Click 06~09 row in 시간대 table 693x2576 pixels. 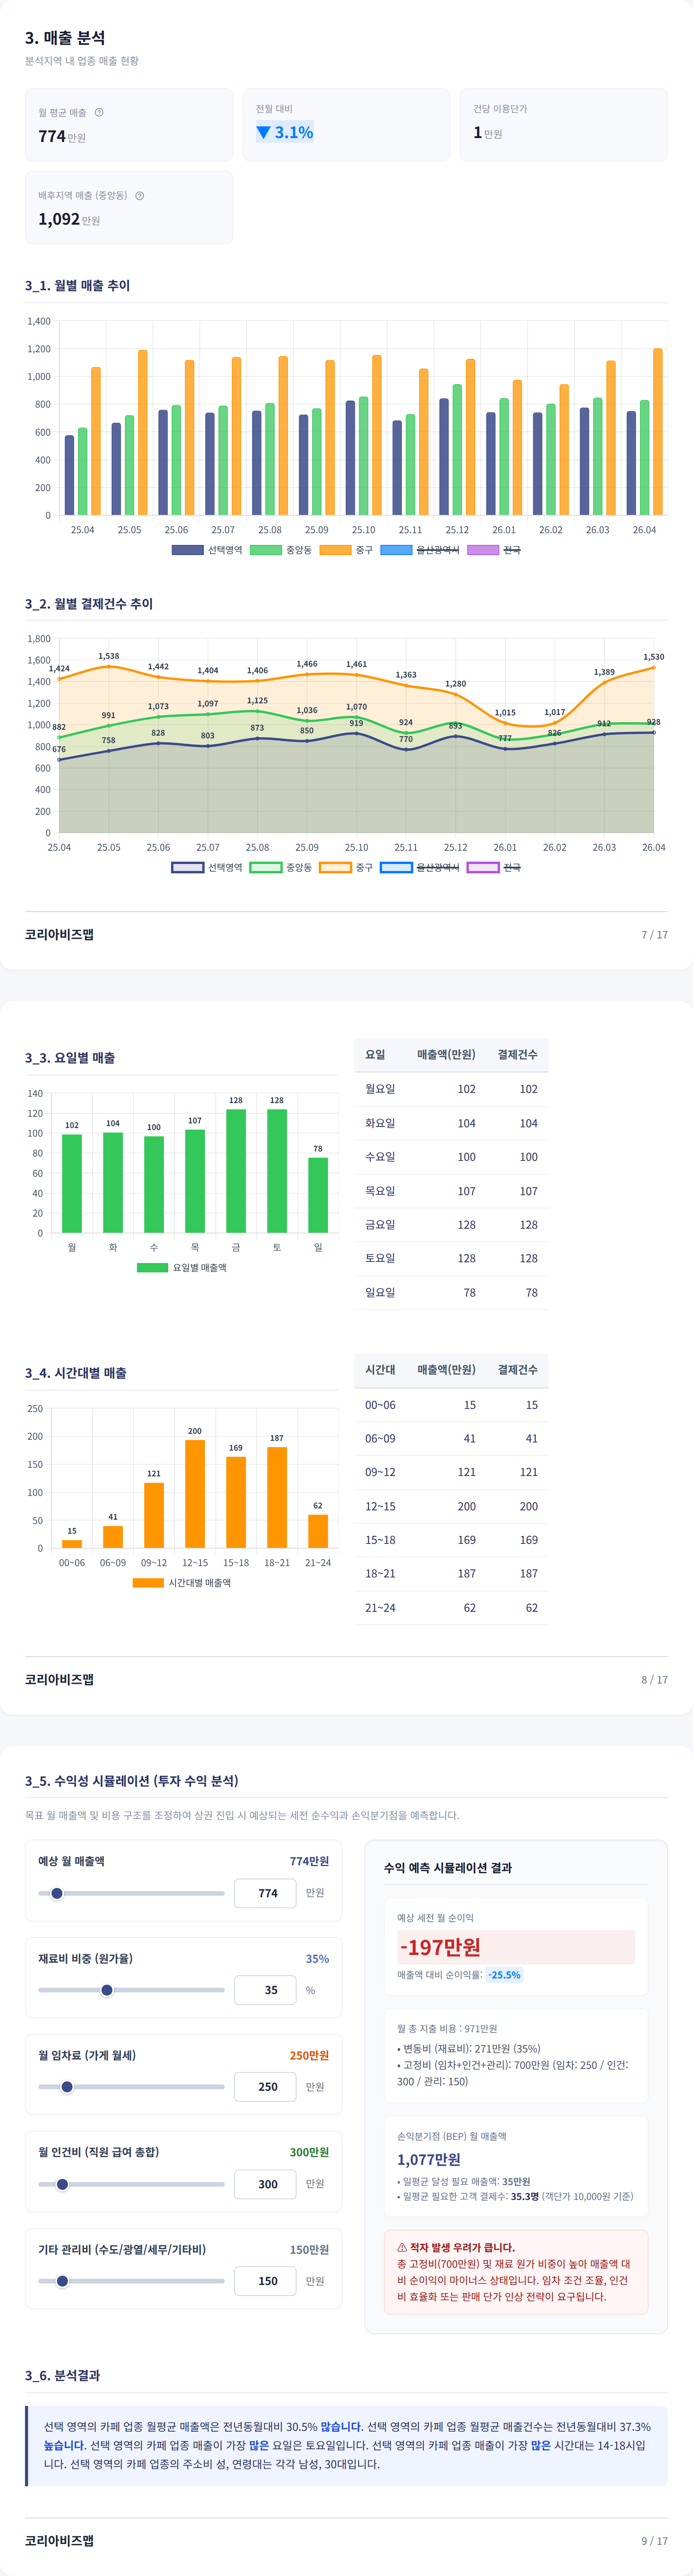point(451,1438)
